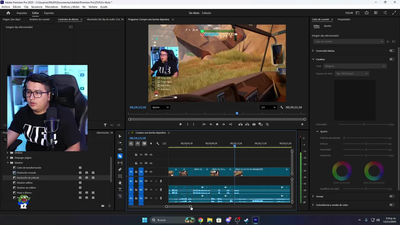Activate the Razor tool
The height and width of the screenshot is (225, 400).
click(x=120, y=156)
